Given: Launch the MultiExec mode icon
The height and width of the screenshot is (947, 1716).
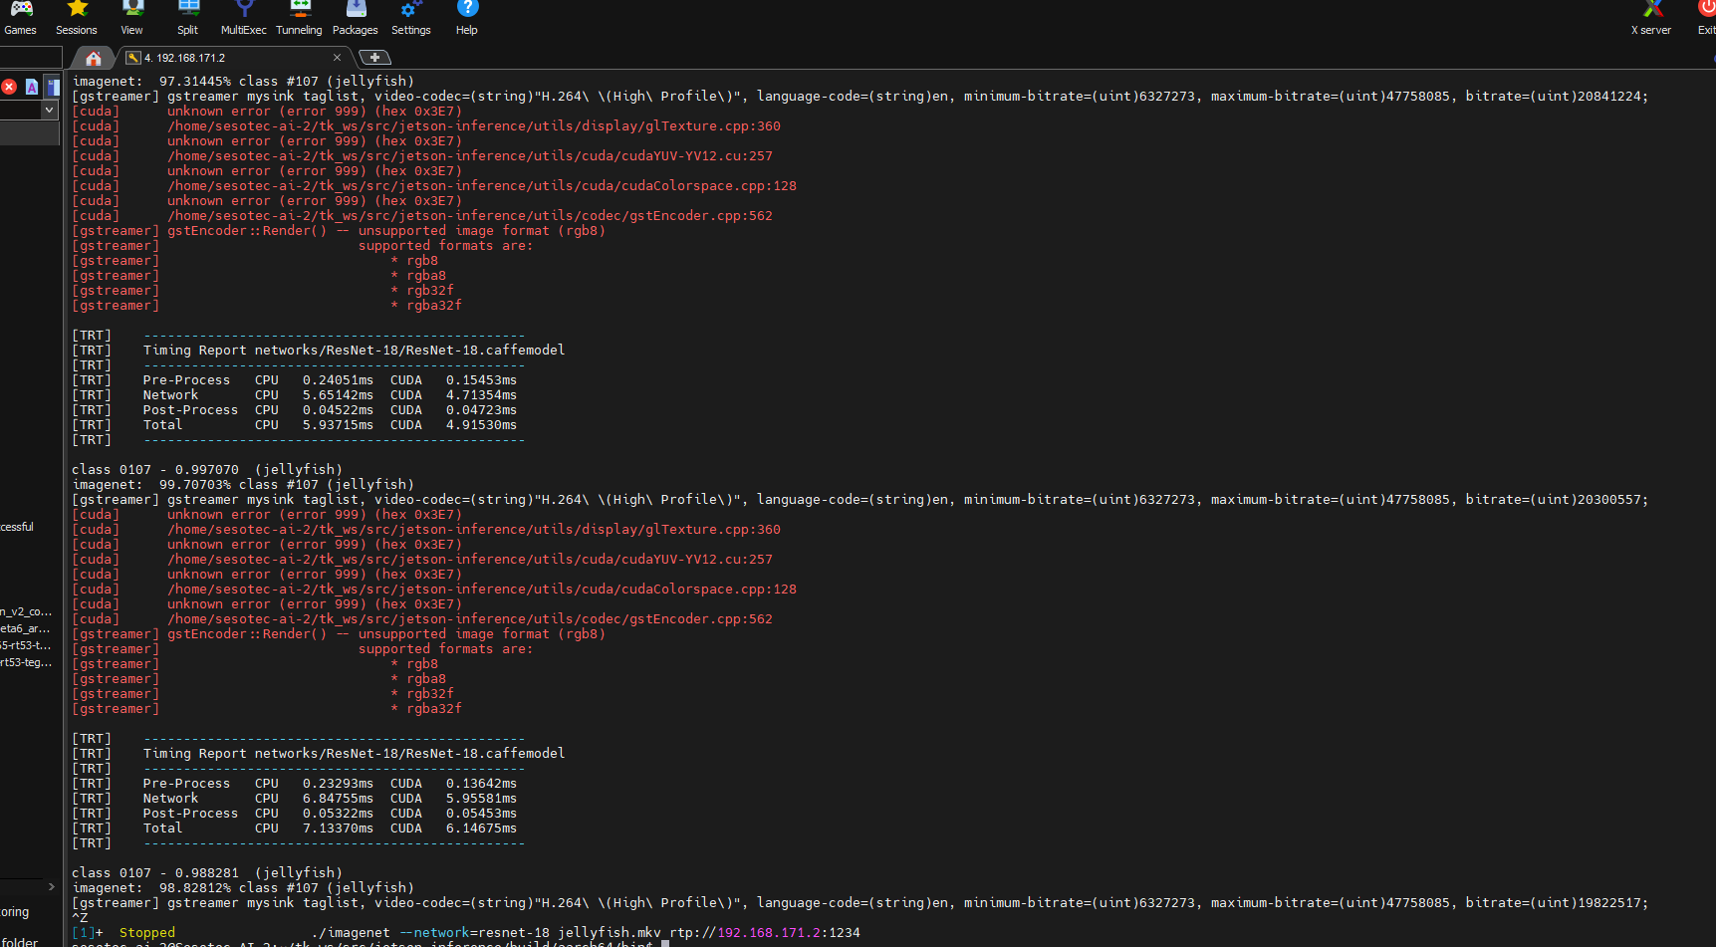Looking at the screenshot, I should pyautogui.click(x=243, y=18).
